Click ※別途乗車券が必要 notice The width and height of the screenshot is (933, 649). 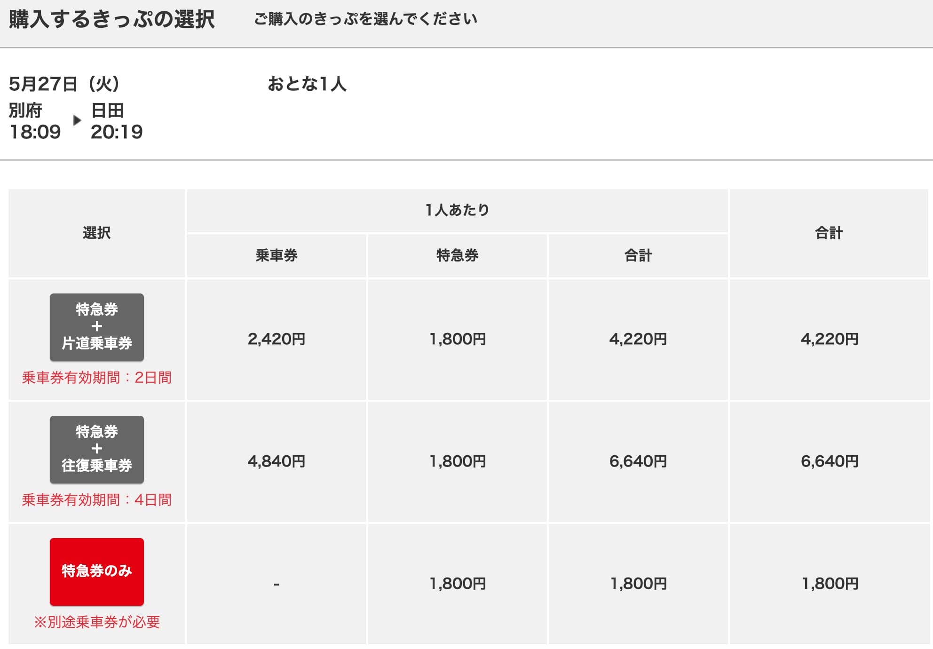97,622
